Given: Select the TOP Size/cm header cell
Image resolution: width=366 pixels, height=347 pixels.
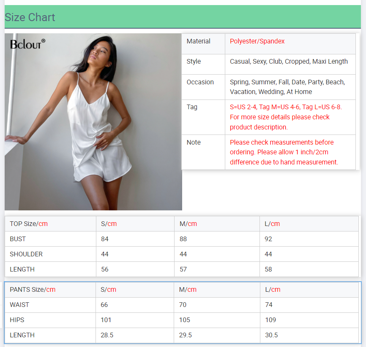Looking at the screenshot, I should (x=29, y=224).
